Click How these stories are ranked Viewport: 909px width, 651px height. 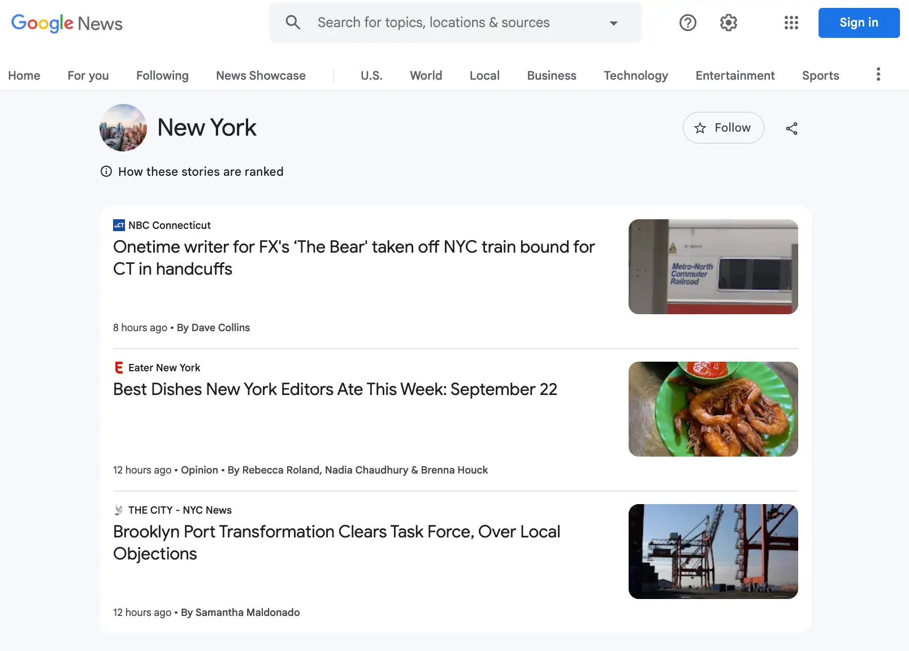click(201, 171)
